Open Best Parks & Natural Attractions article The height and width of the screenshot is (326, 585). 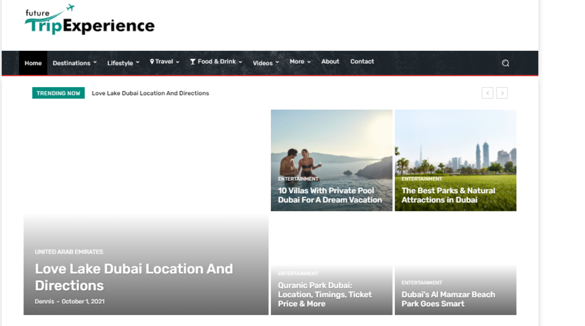[x=448, y=195]
